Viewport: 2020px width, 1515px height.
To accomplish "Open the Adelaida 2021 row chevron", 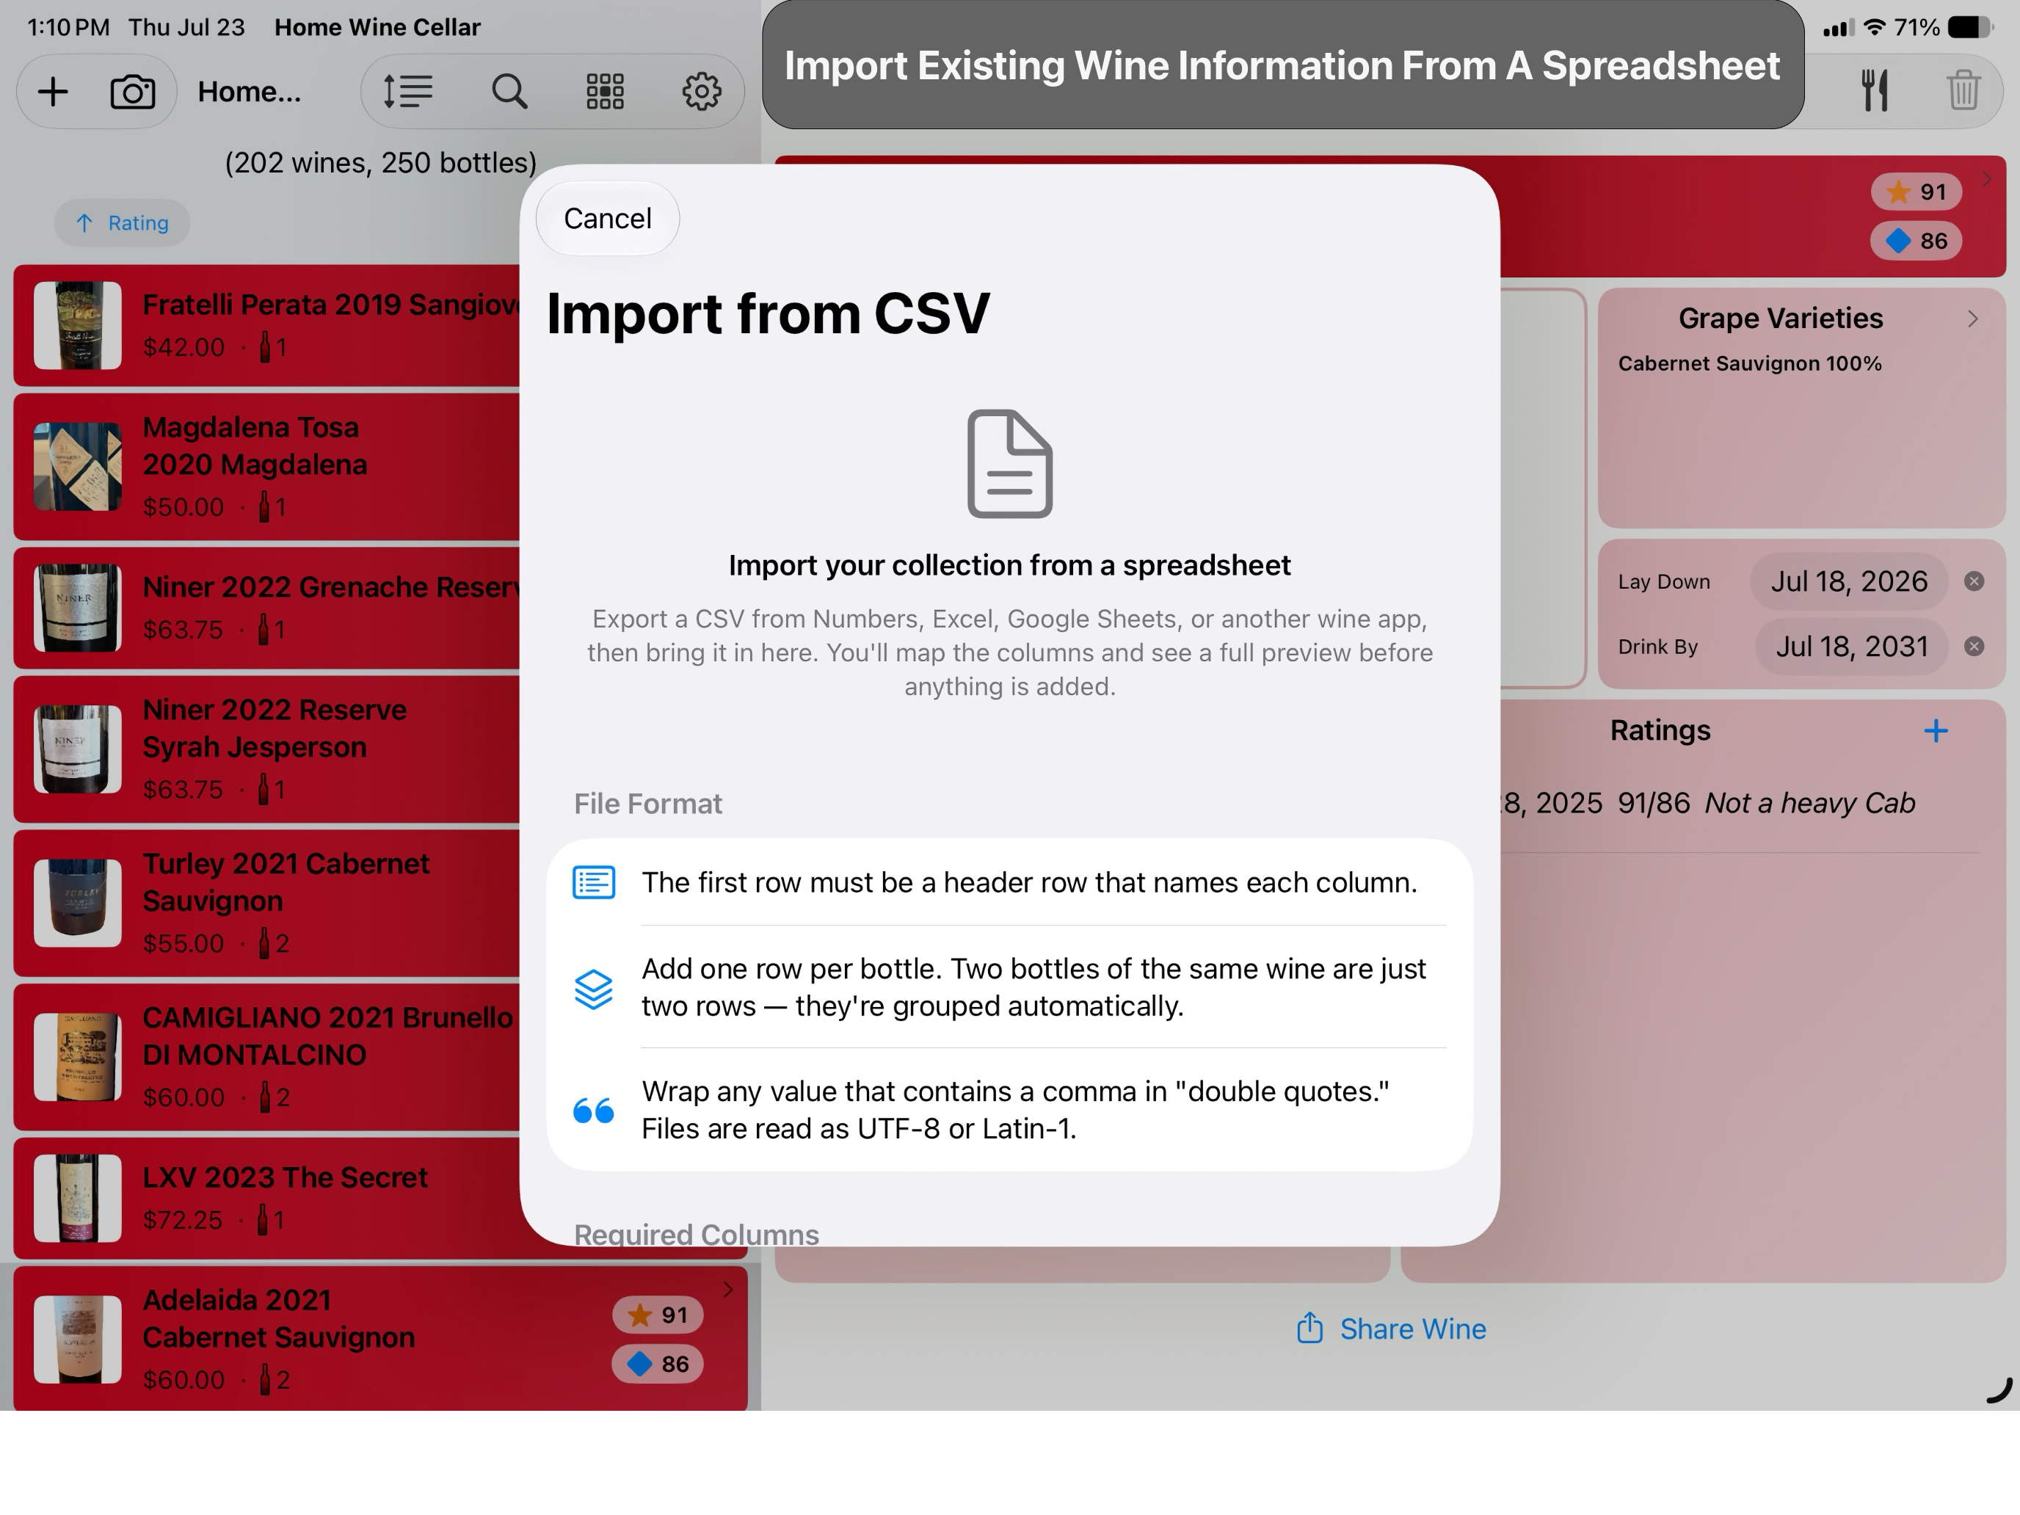I will coord(728,1290).
